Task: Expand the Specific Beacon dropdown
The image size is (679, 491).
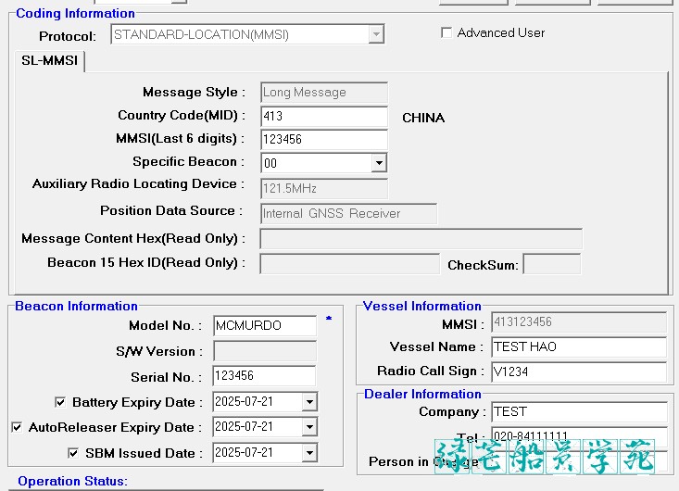Action: [379, 163]
